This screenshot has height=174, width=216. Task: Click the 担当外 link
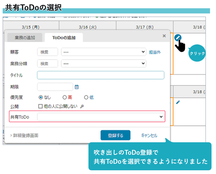click(x=155, y=52)
